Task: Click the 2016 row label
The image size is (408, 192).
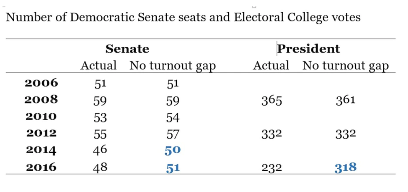Action: tap(41, 168)
